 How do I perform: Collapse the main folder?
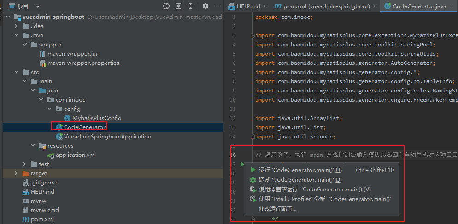point(24,81)
